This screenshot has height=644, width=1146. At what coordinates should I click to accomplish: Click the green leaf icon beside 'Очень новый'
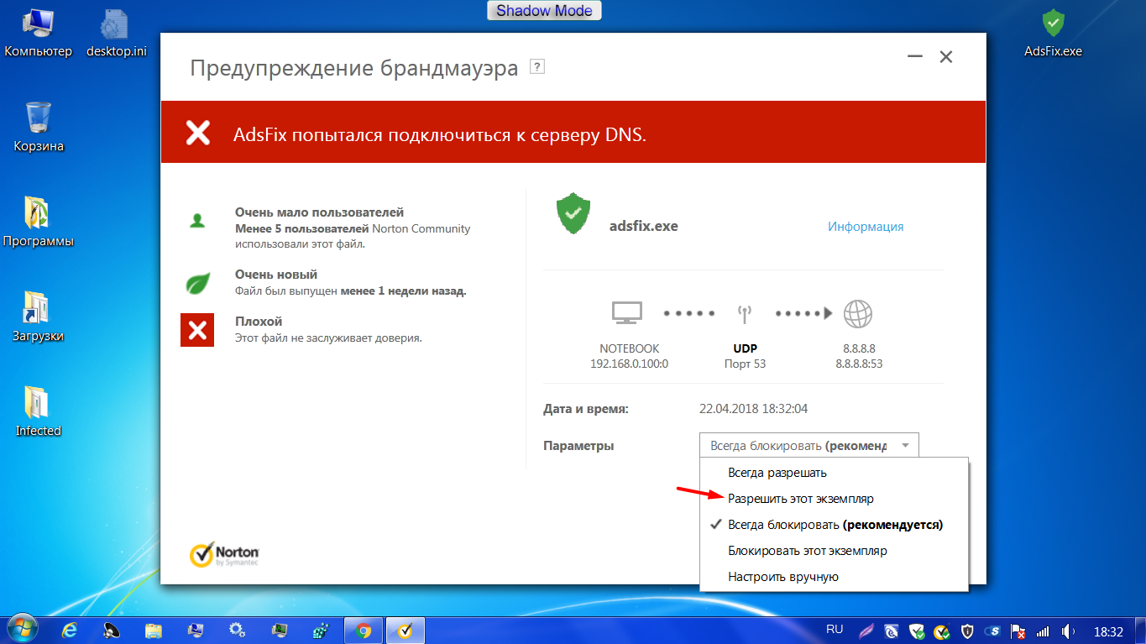point(197,283)
